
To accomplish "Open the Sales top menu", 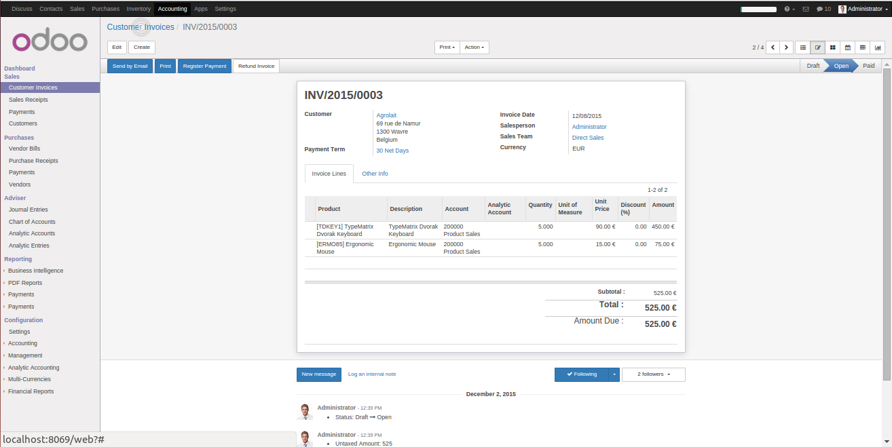I will (77, 9).
